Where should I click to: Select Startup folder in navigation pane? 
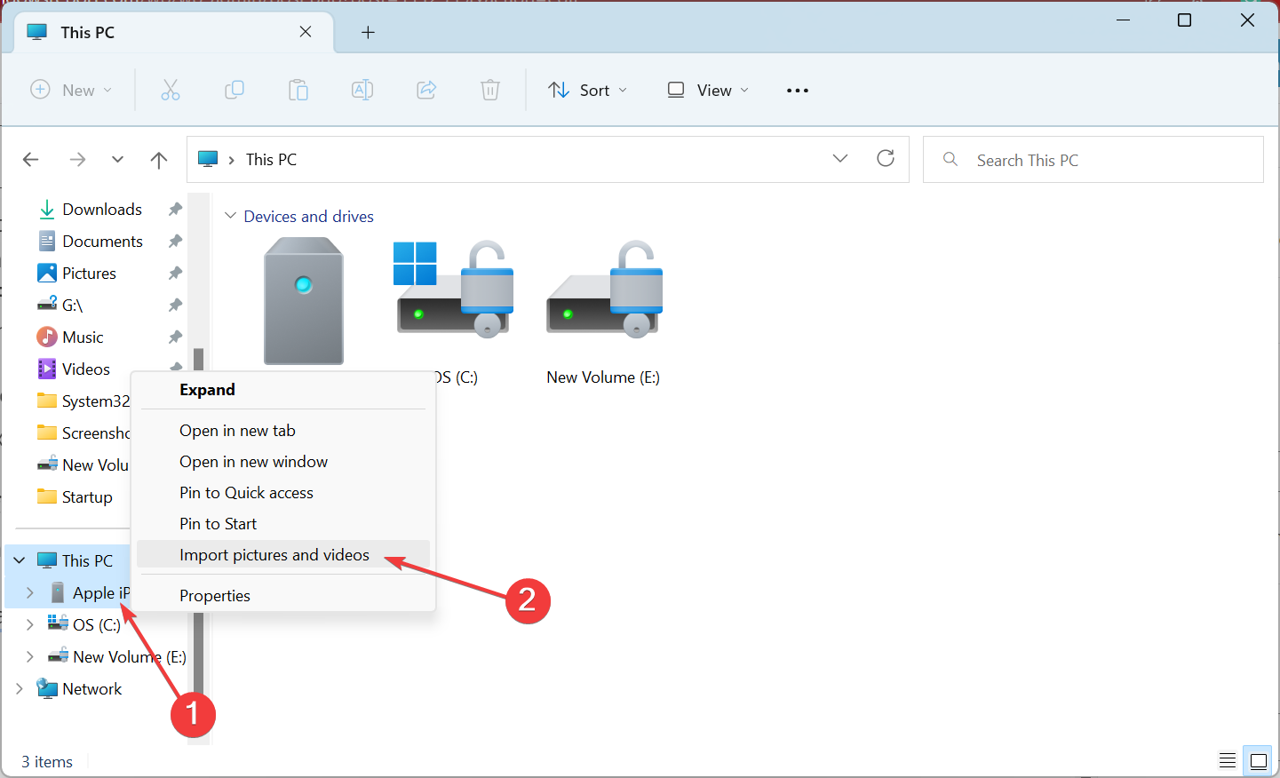86,496
